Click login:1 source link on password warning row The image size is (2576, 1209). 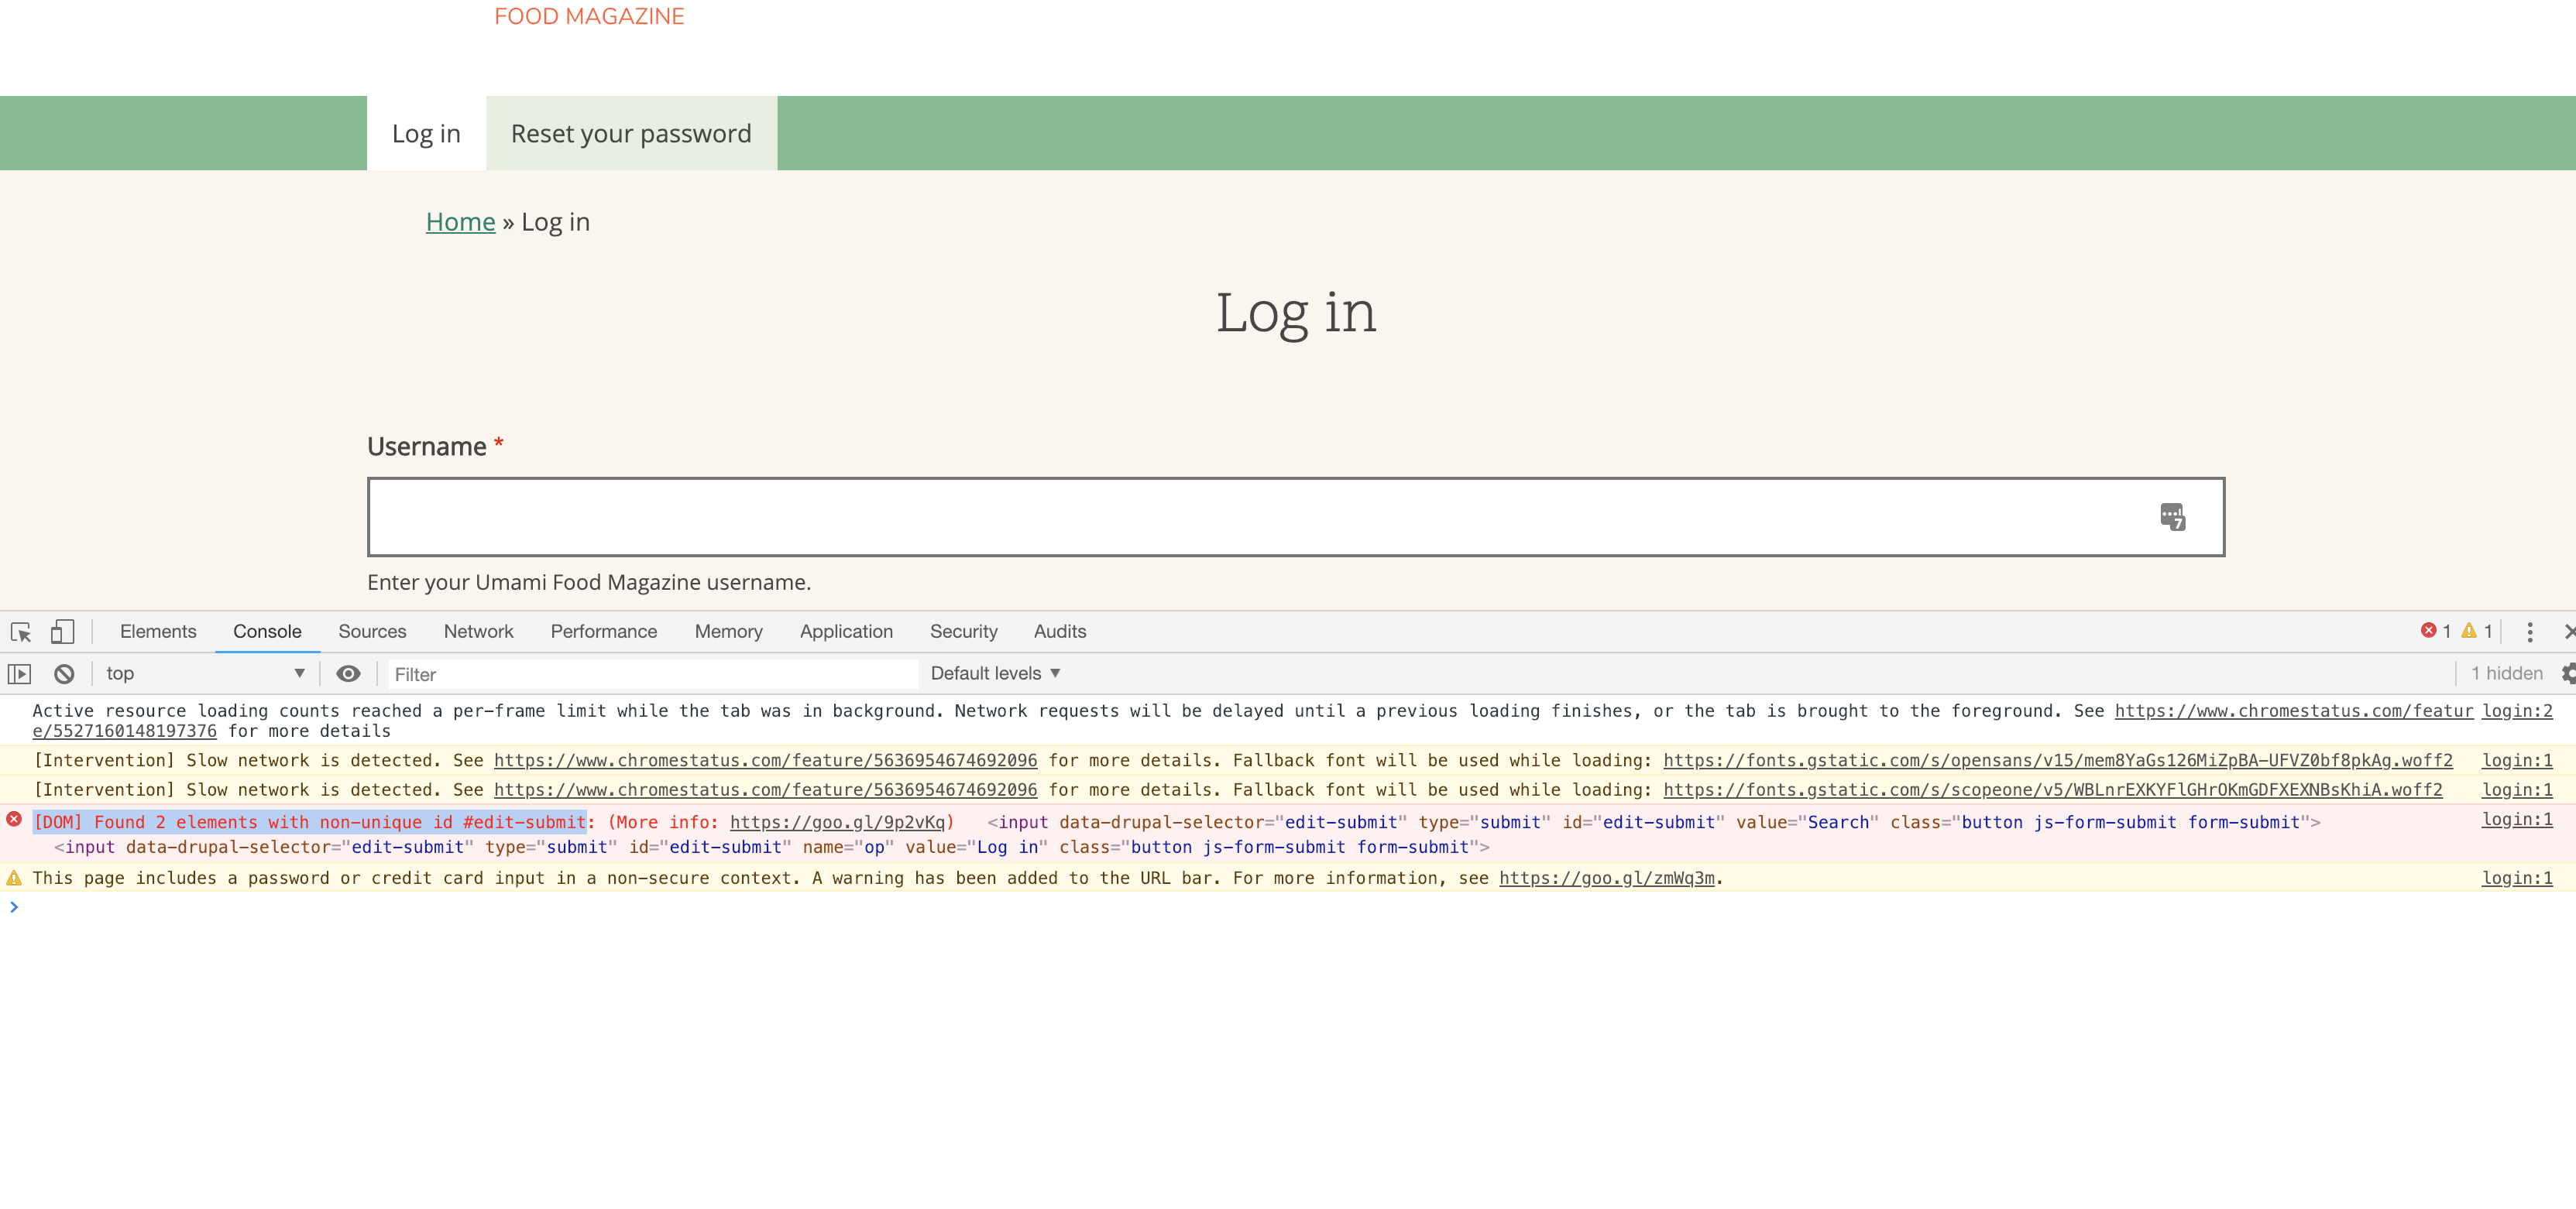click(2517, 878)
